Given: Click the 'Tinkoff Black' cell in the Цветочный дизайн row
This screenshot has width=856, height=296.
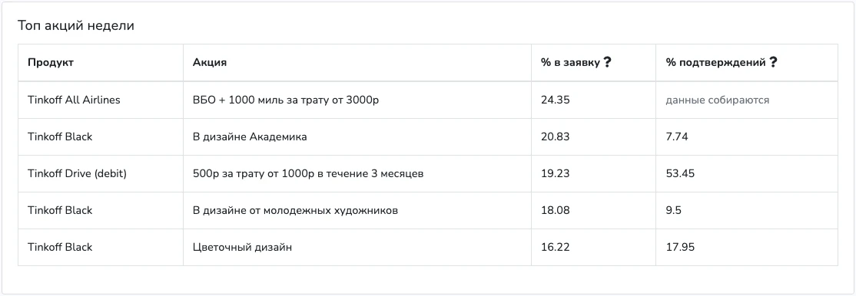Looking at the screenshot, I should tap(101, 248).
